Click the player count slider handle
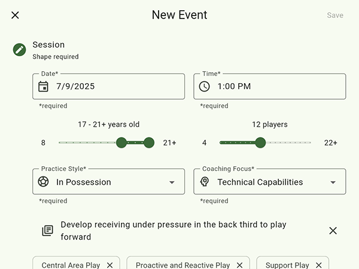The image size is (359, 269). [260, 143]
